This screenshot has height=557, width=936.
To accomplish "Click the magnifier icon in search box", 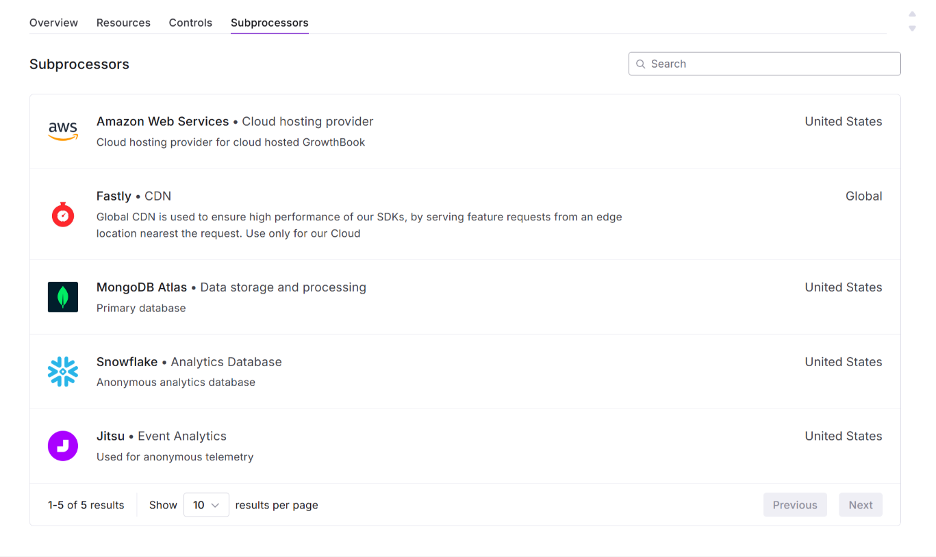I will pyautogui.click(x=641, y=64).
